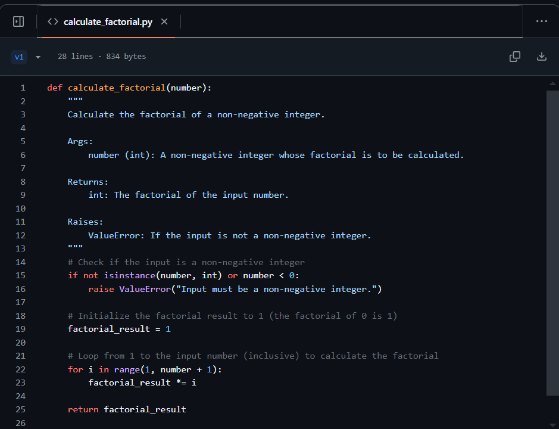Image resolution: width=559 pixels, height=429 pixels.
Task: Select the calculate_factorial.py tab
Action: coord(108,22)
